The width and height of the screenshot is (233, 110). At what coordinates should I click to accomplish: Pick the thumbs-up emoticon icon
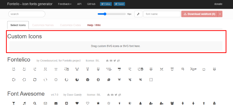[x=67, y=69]
